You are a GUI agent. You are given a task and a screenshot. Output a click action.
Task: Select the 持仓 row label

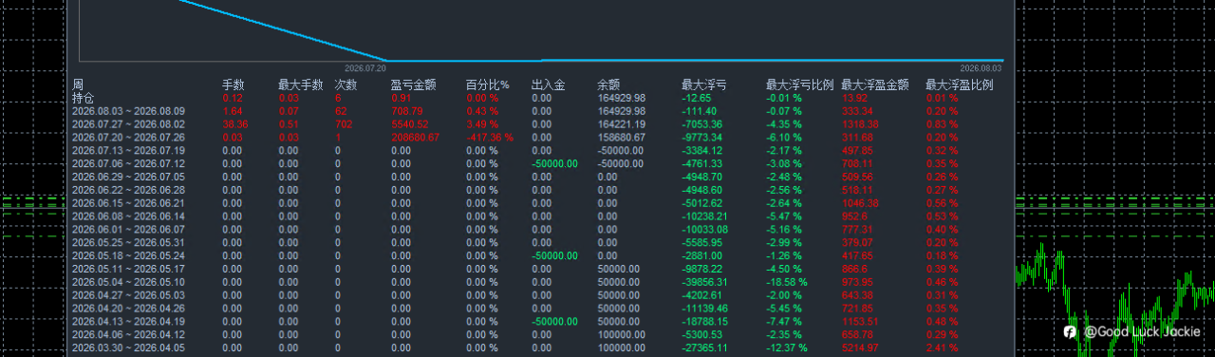coord(84,98)
